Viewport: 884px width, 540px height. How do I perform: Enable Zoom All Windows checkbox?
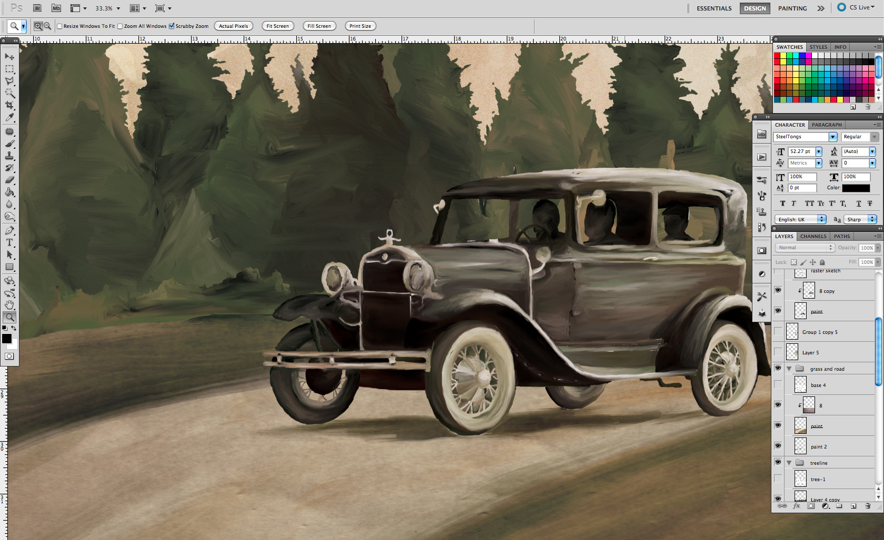pos(120,26)
